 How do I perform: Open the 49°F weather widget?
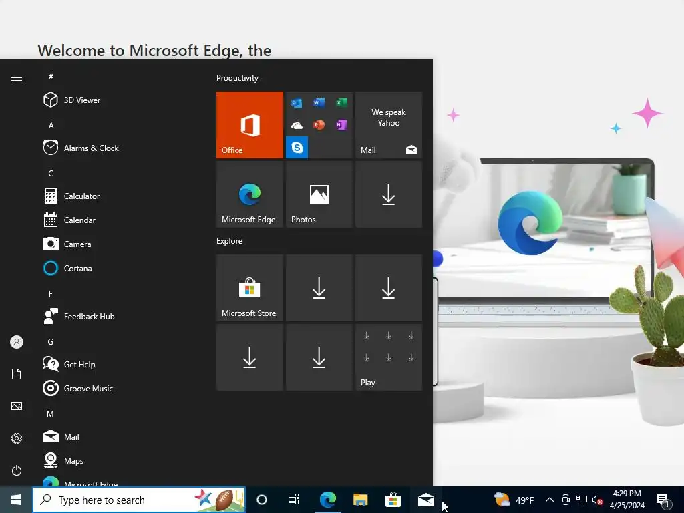[514, 500]
